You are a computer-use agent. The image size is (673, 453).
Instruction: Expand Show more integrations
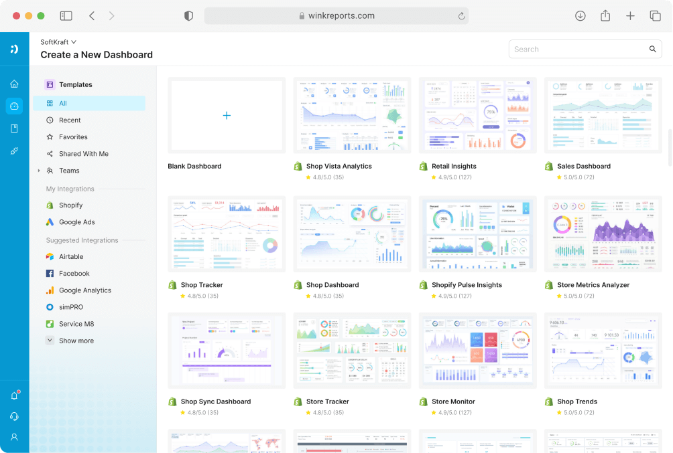pos(70,341)
